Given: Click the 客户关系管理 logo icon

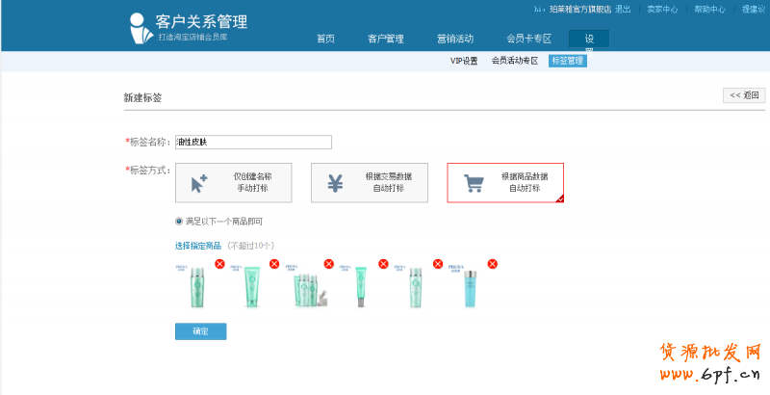Looking at the screenshot, I should [x=141, y=29].
